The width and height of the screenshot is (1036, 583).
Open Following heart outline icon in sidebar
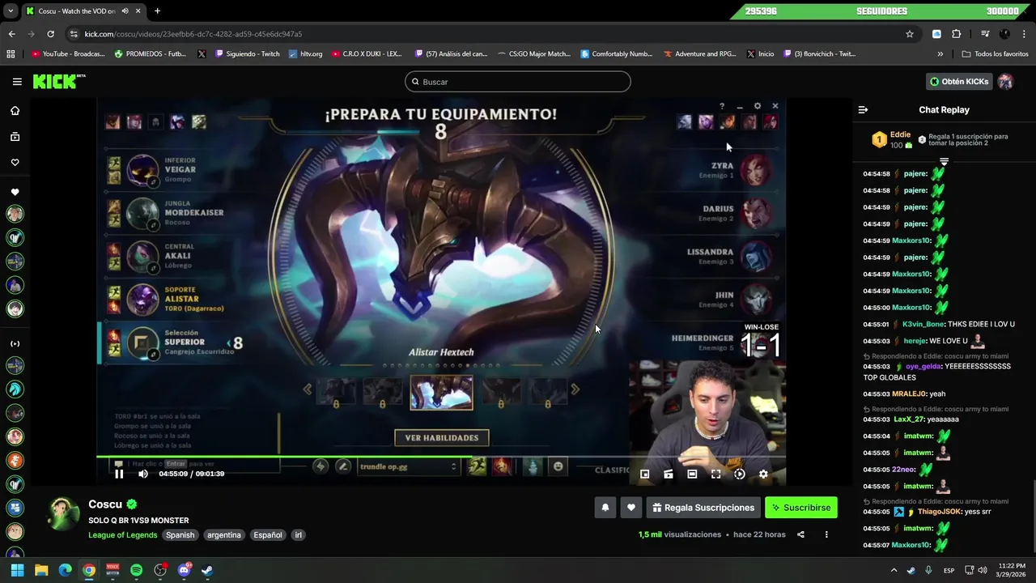[15, 163]
